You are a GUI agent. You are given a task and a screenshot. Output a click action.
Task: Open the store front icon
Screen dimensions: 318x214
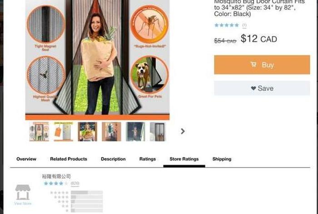[23, 192]
